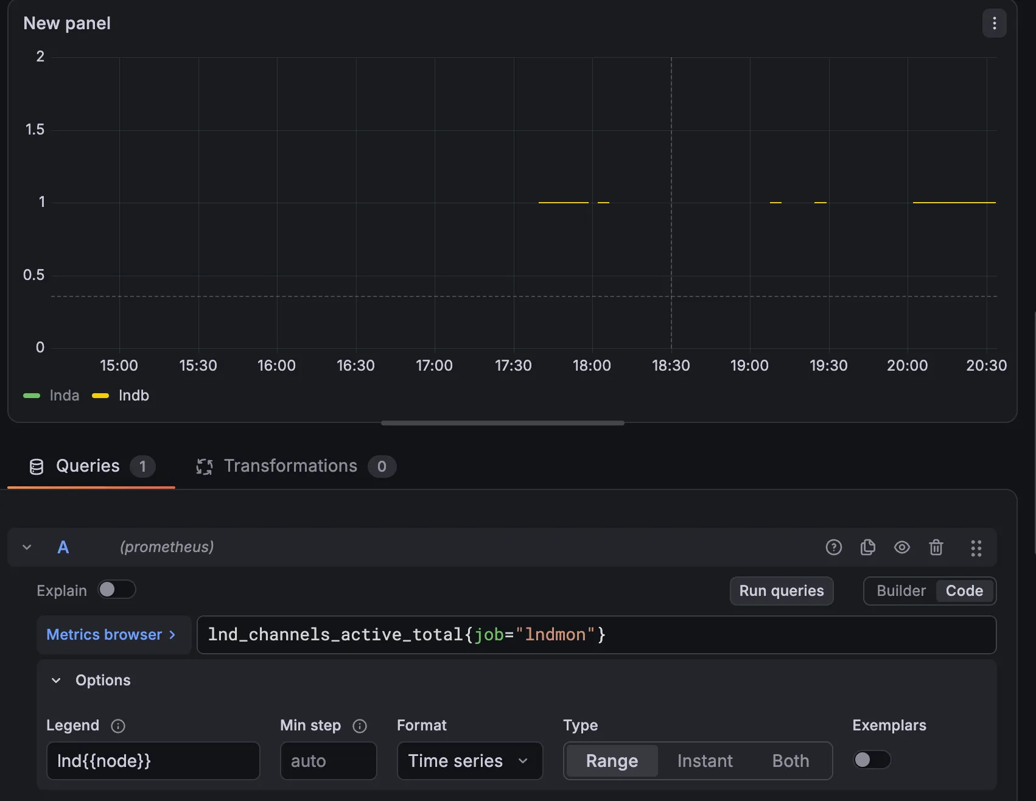Grab the query A reorder handle
1036x801 pixels.
(x=976, y=548)
